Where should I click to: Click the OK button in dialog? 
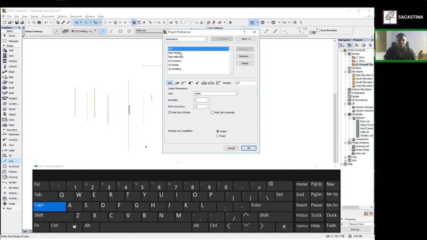249,148
